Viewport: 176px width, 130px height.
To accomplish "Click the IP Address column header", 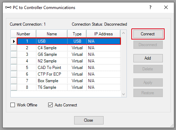I will click(103, 34).
